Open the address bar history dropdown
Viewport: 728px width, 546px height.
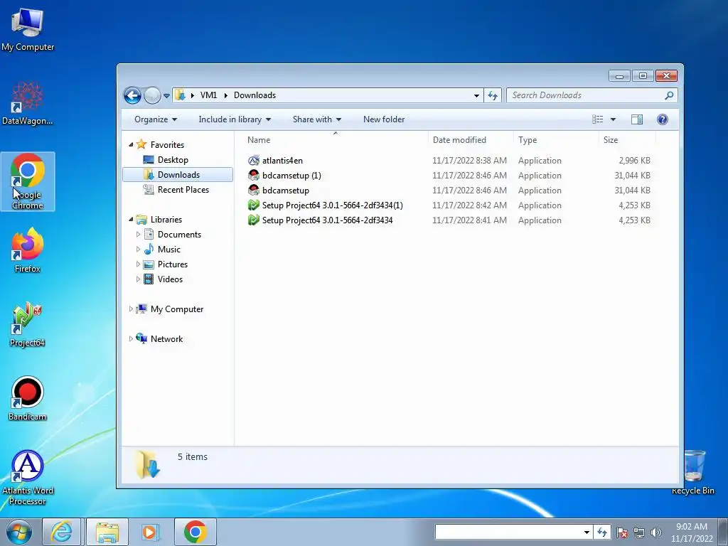[476, 96]
